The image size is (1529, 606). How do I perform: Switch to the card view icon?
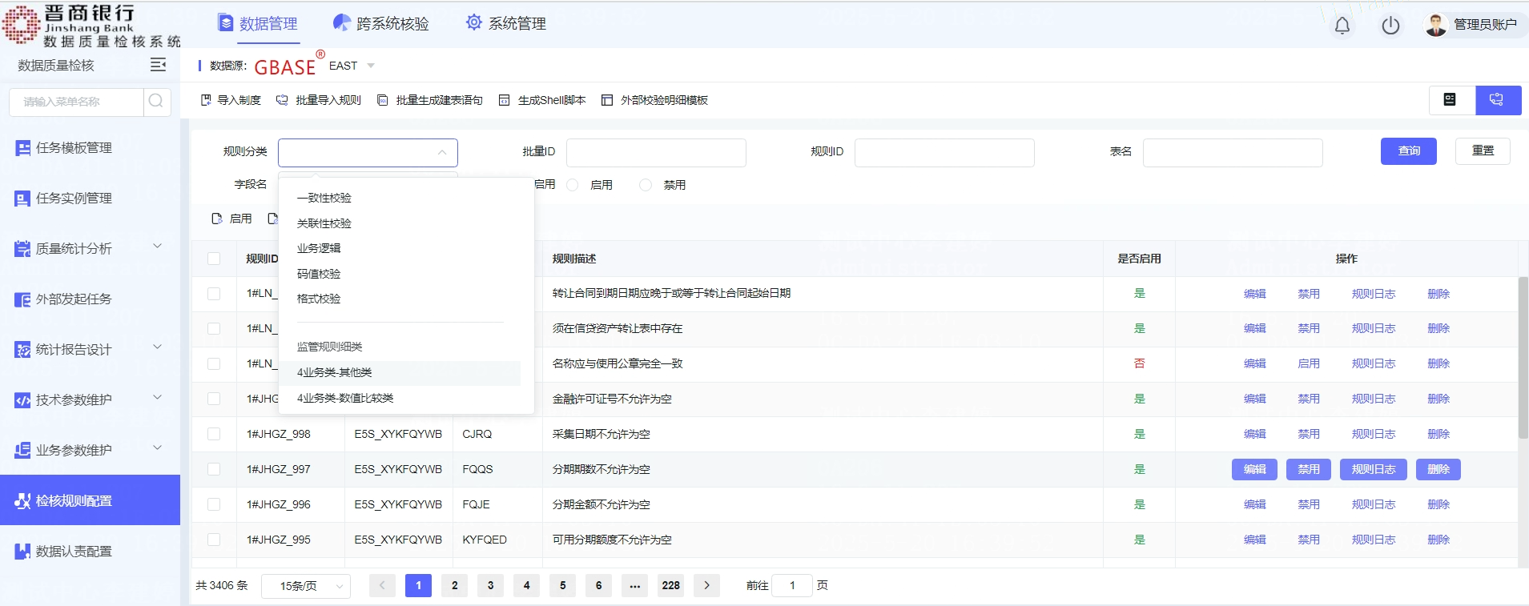[1451, 100]
